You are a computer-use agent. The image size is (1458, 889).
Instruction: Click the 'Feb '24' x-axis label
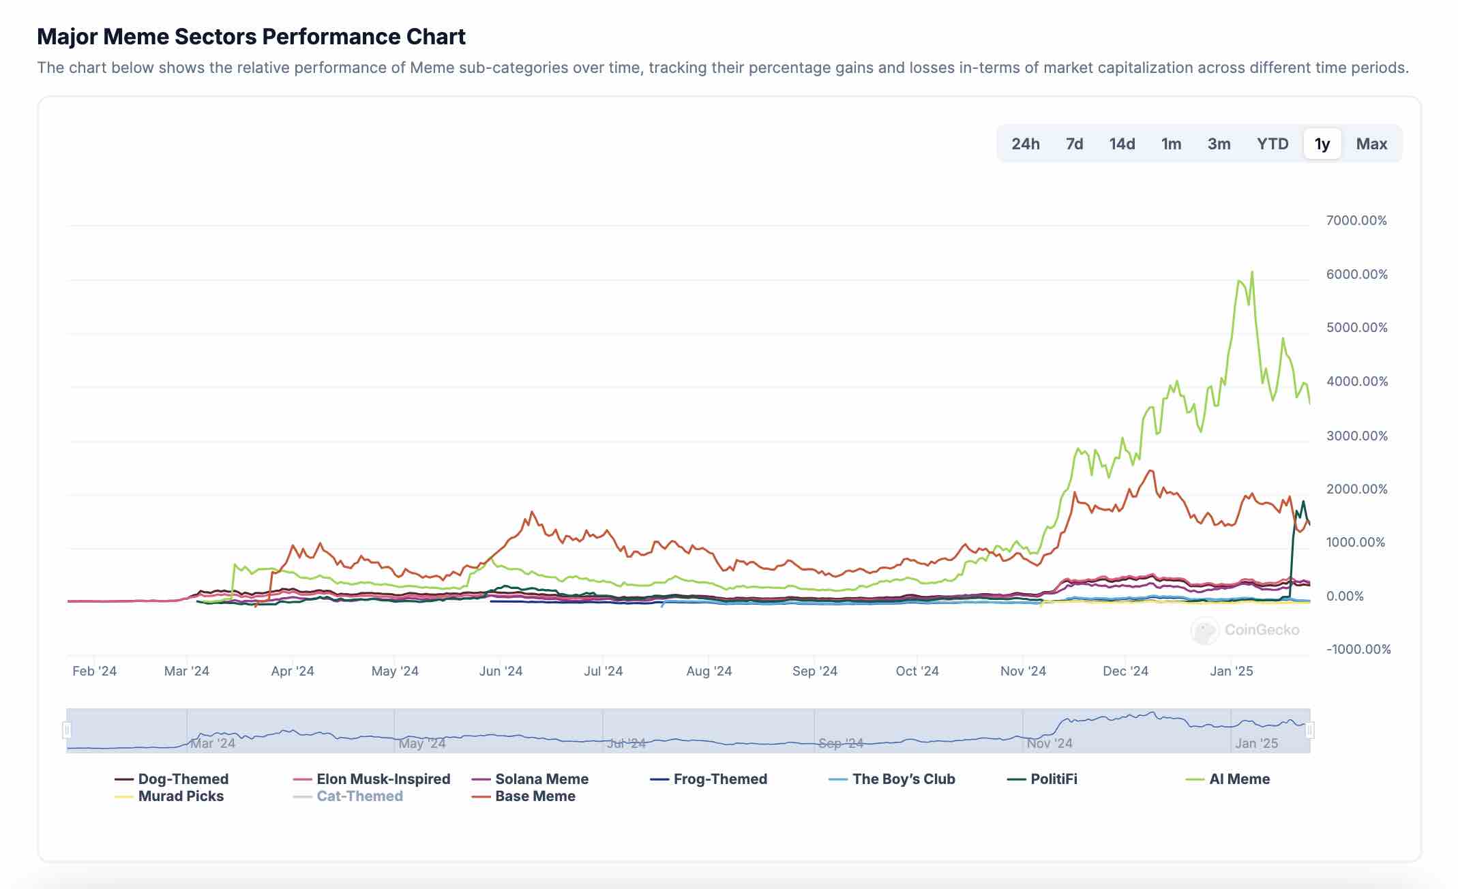point(94,671)
